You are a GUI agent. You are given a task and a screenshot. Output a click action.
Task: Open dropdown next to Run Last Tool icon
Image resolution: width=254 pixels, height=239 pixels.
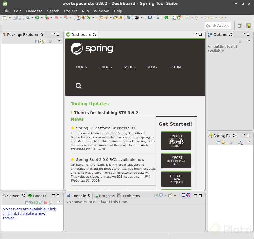(51, 17)
